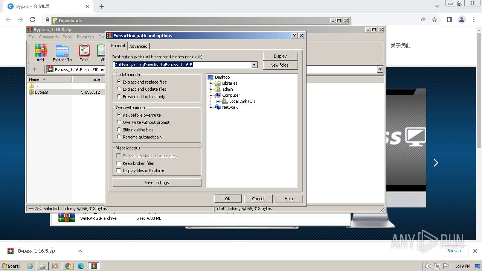This screenshot has width=482, height=271.
Task: Click the up-one-level arrow in WinRAR
Action: click(35, 69)
